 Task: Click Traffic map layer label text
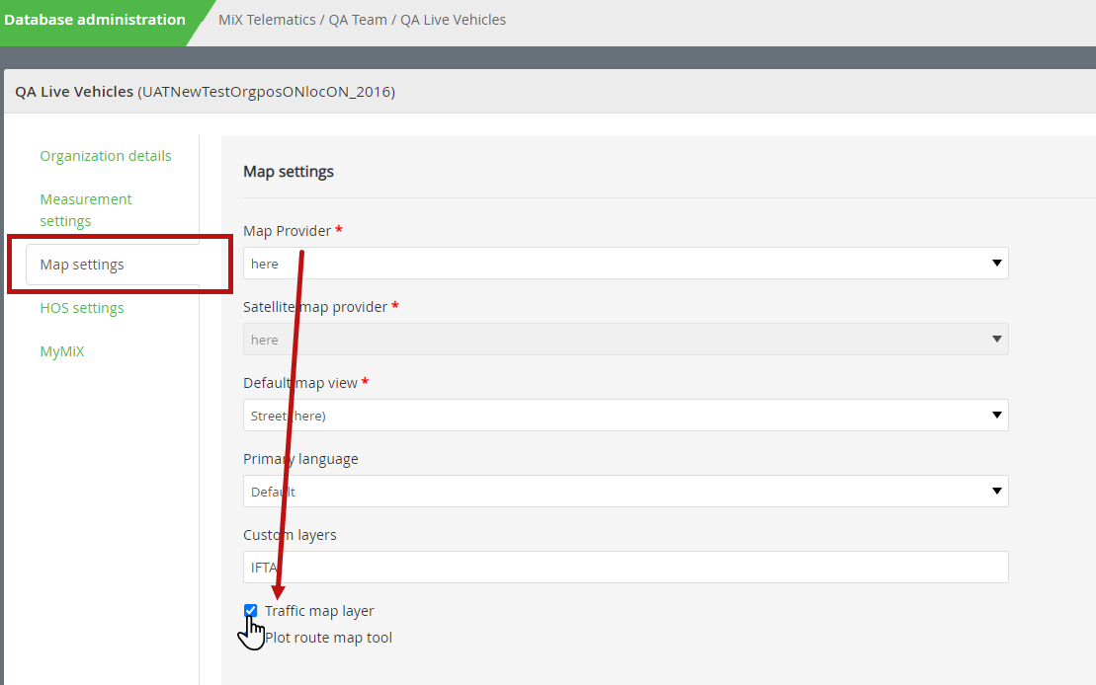click(319, 611)
